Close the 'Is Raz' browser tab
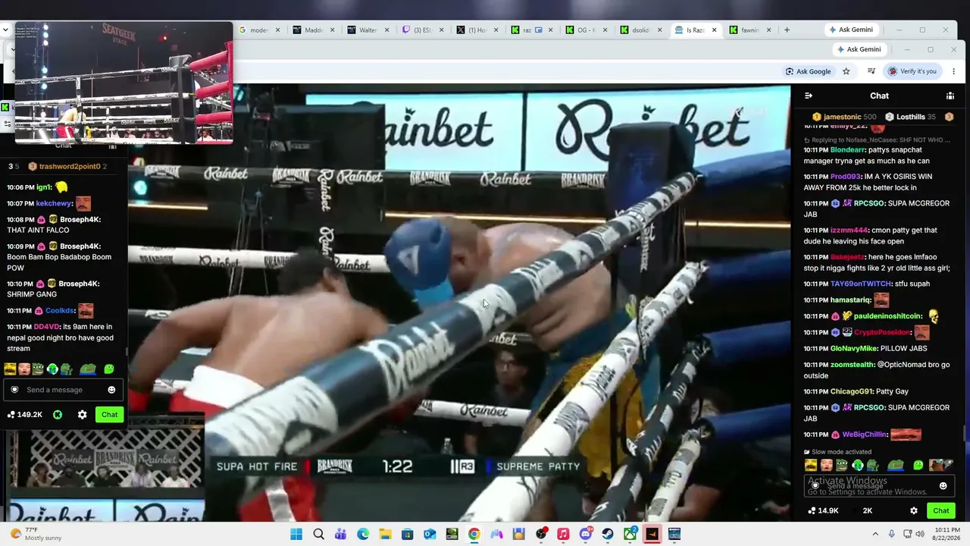Viewport: 970px width, 546px height. 714,30
